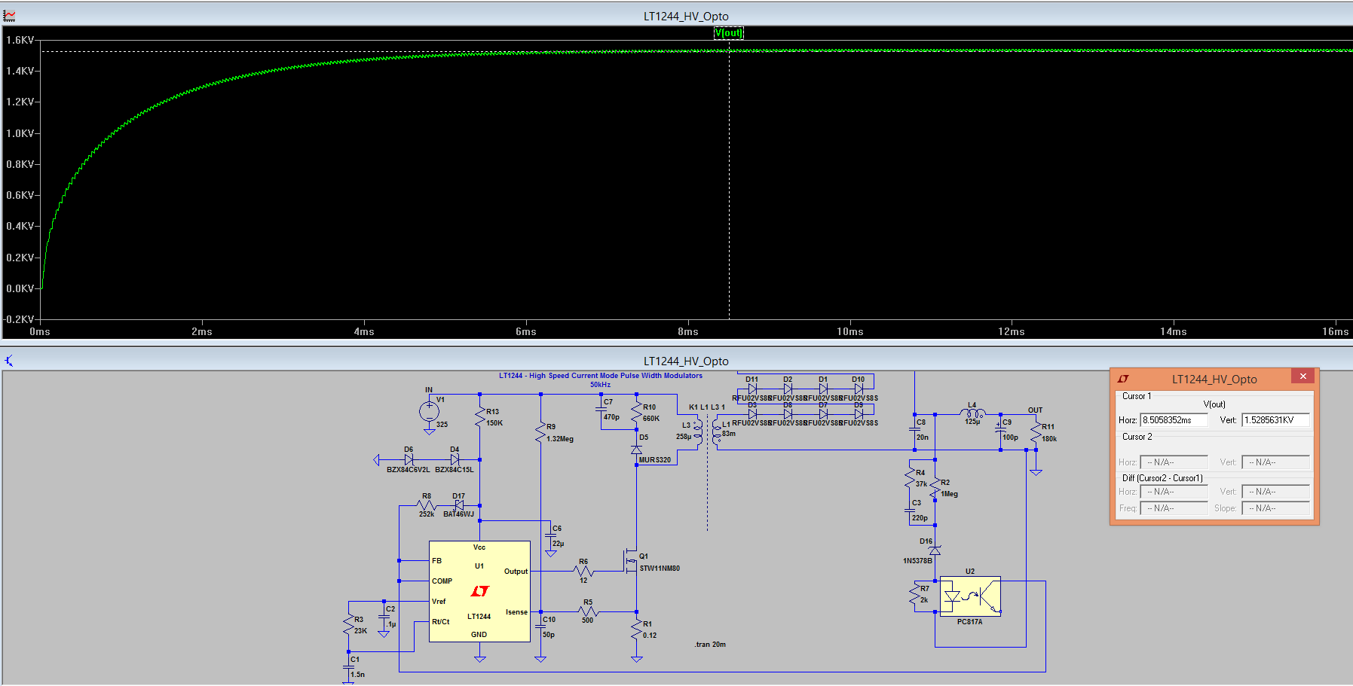Select capacitor C9 100p symbol
The width and height of the screenshot is (1353, 686).
(1001, 428)
